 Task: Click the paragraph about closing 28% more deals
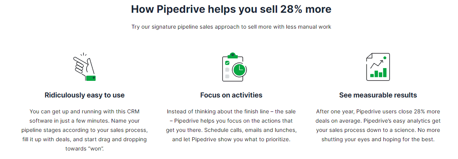coord(378,125)
